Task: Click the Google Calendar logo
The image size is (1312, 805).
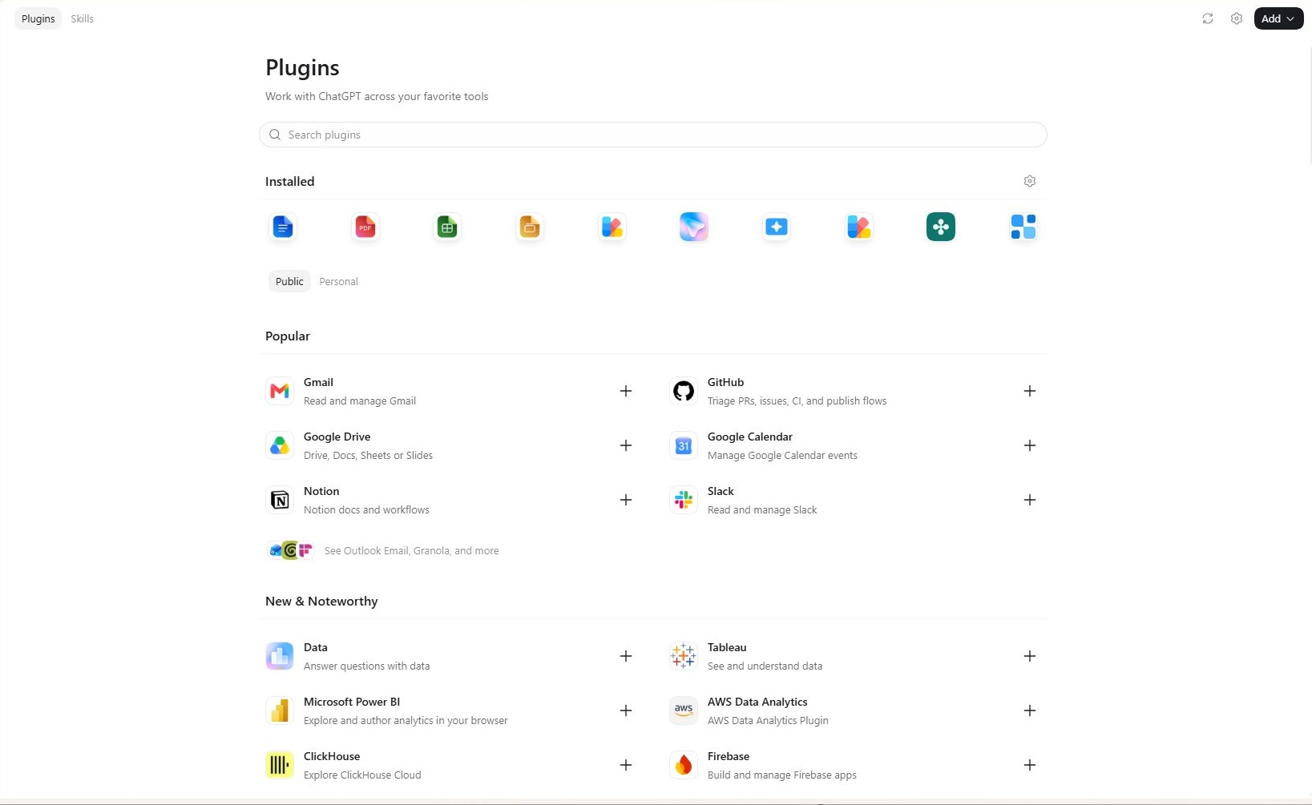Action: pos(684,445)
